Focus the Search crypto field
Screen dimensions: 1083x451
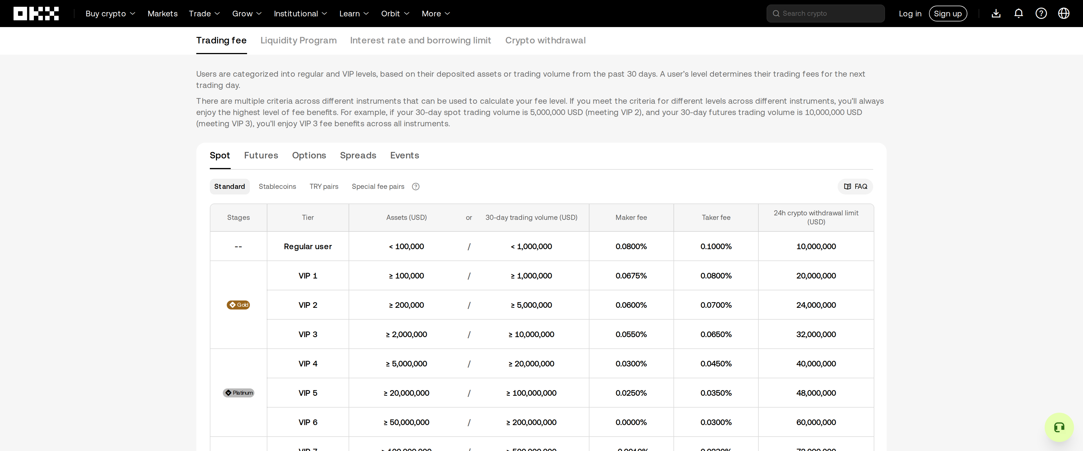tap(825, 14)
